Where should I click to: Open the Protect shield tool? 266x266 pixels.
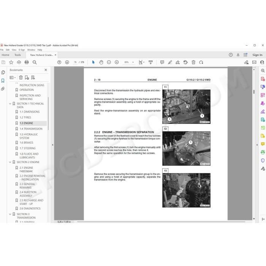click(x=263, y=160)
